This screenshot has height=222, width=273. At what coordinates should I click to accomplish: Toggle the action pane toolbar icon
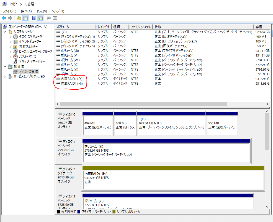(x=40, y=18)
